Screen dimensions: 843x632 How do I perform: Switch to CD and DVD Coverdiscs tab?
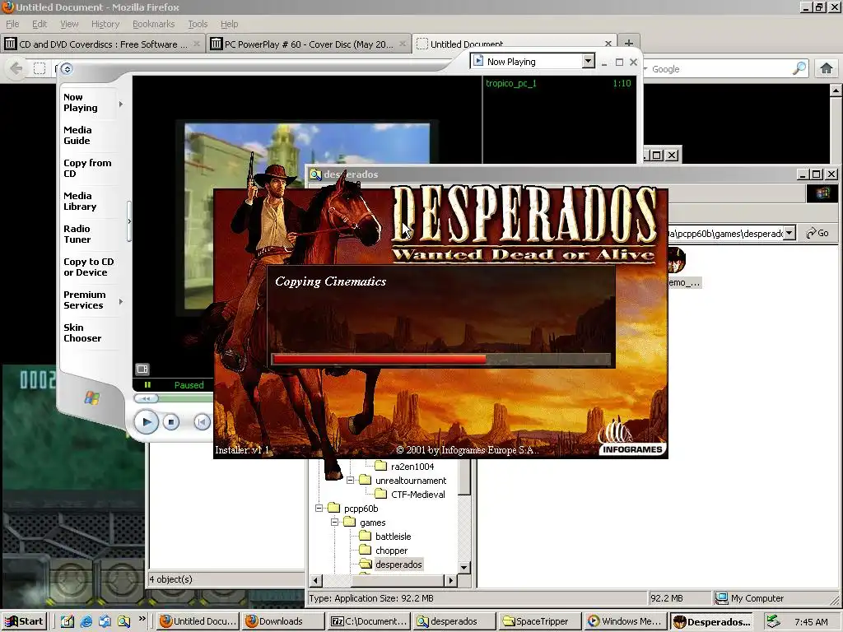(103, 44)
